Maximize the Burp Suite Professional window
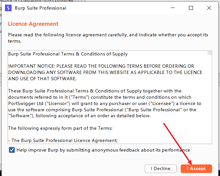This screenshot has width=220, height=176. 191,8
